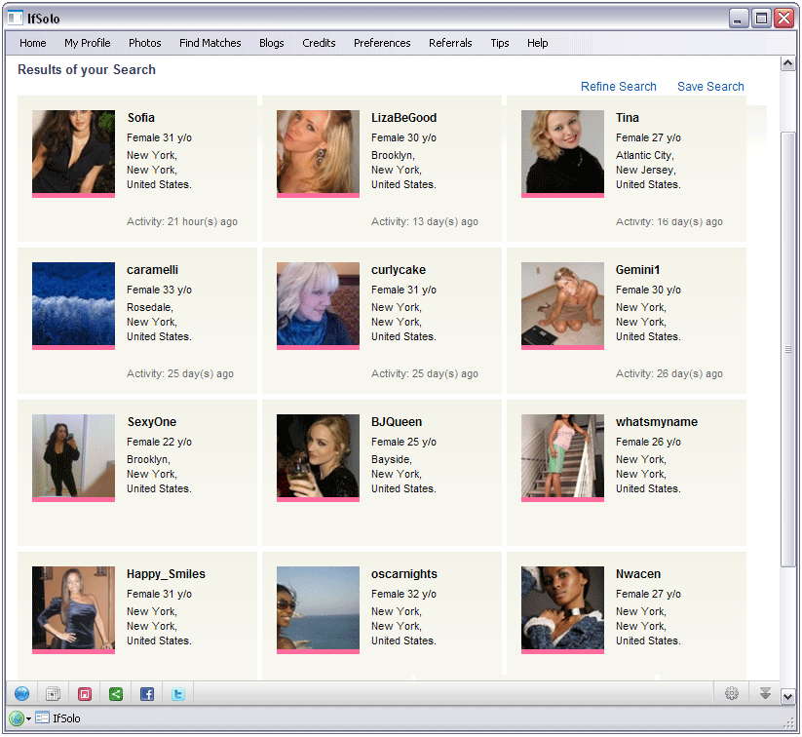This screenshot has width=802, height=737.
Task: Click the scrollbar down arrow
Action: click(787, 695)
